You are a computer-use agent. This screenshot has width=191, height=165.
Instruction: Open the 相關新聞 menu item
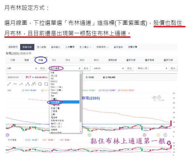click(x=133, y=47)
